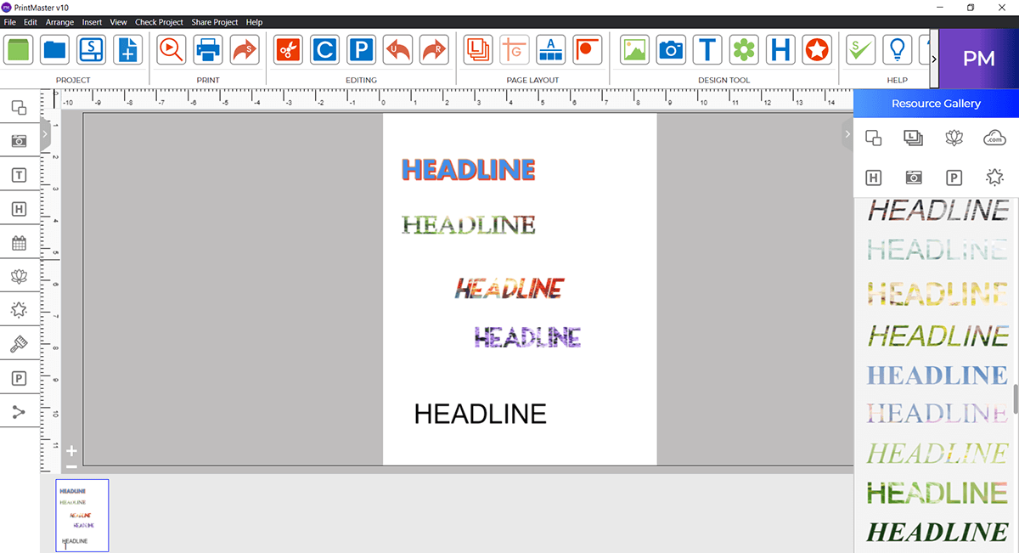This screenshot has width=1019, height=553.
Task: Click the Cut scissors icon in Editing
Action: pos(287,49)
